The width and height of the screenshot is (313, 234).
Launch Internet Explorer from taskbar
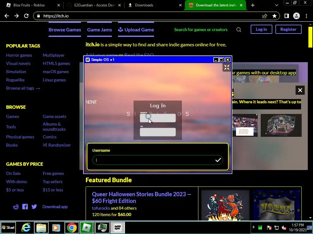[26, 227]
